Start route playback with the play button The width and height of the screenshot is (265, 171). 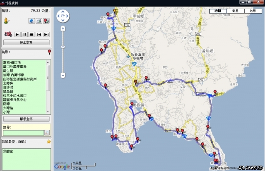[17, 35]
